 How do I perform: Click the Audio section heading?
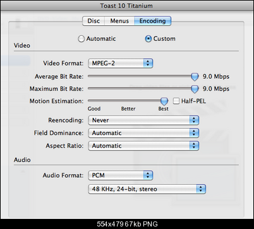click(22, 160)
